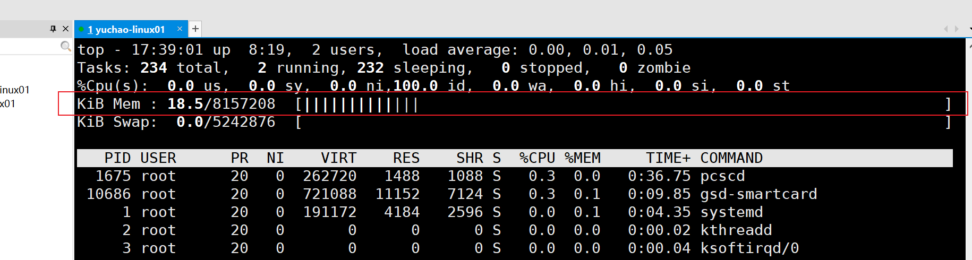Close the session manager side panel
Viewport: 972px width, 260px height.
click(x=65, y=29)
